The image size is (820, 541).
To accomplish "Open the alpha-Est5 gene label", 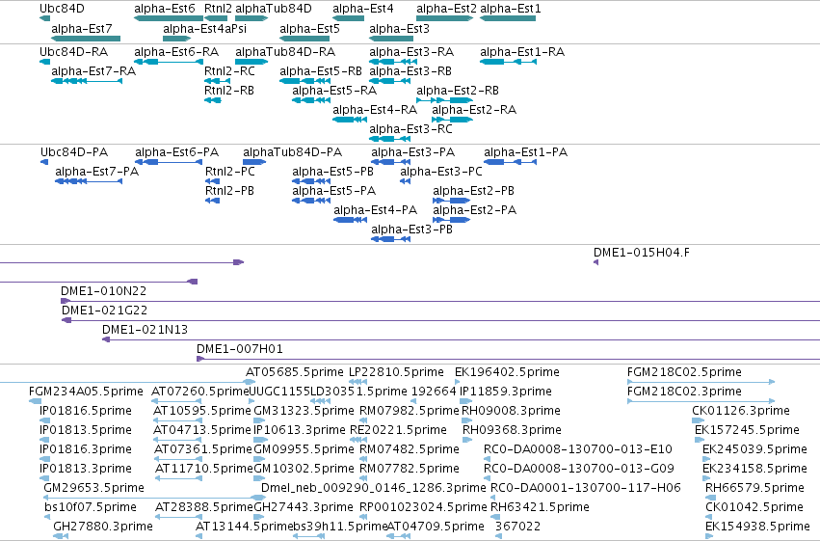I will click(x=309, y=29).
